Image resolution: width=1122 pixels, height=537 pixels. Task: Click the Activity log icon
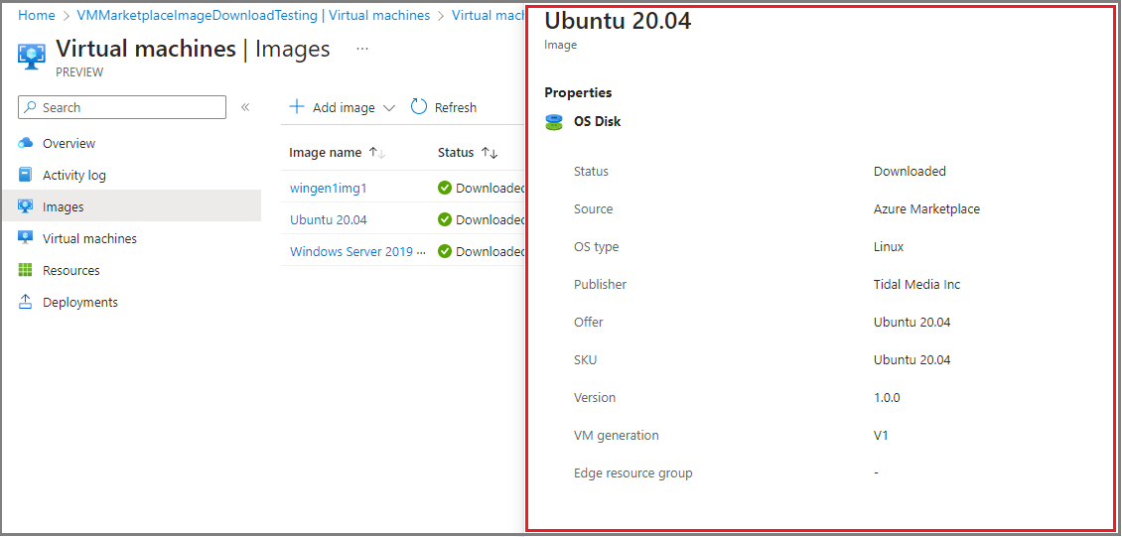(26, 175)
